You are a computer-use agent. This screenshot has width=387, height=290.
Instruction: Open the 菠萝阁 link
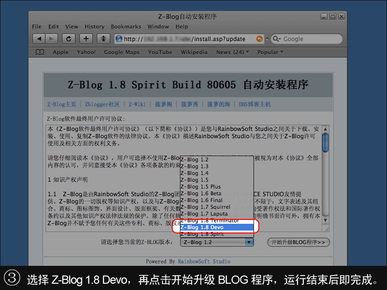(x=164, y=104)
